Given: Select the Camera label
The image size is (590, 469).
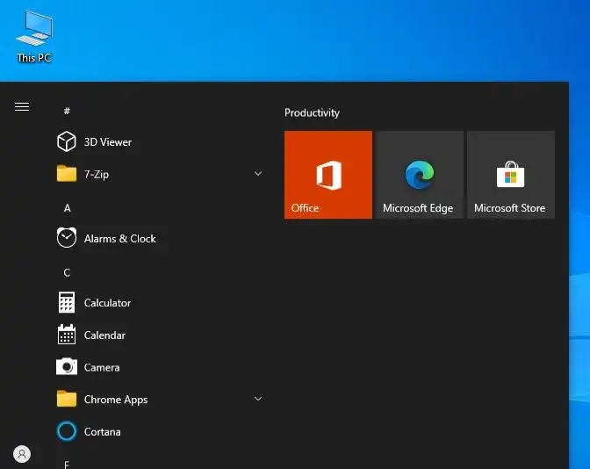Looking at the screenshot, I should point(102,367).
